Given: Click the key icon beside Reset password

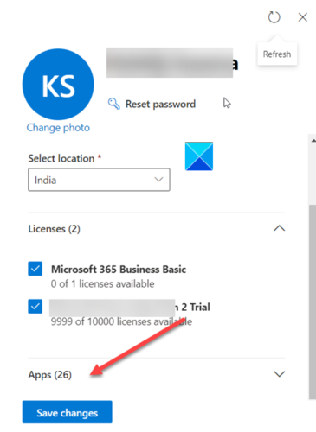Looking at the screenshot, I should click(113, 104).
